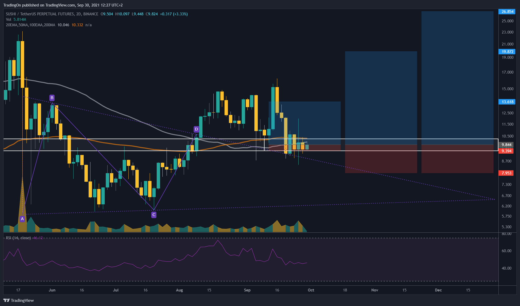520x306 pixels.
Task: Click the Nov date label on time axis
Action: 374,290
